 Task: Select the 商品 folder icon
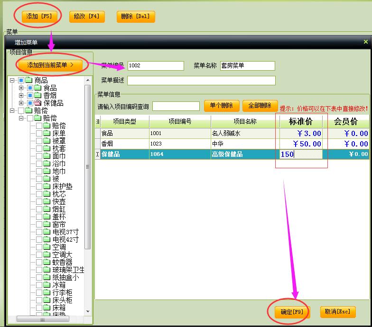click(28, 80)
